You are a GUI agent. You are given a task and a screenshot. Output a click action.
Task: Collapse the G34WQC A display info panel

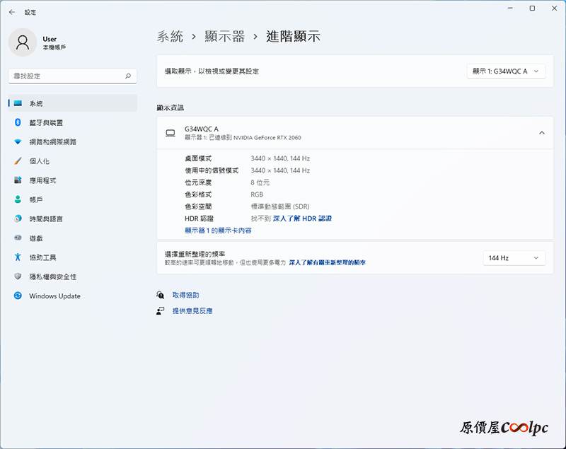[541, 133]
